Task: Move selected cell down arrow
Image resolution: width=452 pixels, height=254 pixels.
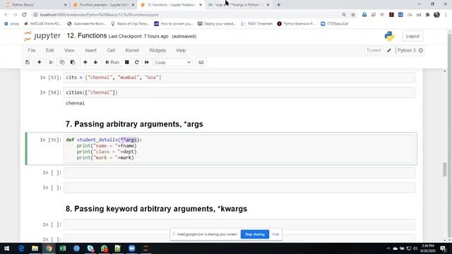Action: 95,62
